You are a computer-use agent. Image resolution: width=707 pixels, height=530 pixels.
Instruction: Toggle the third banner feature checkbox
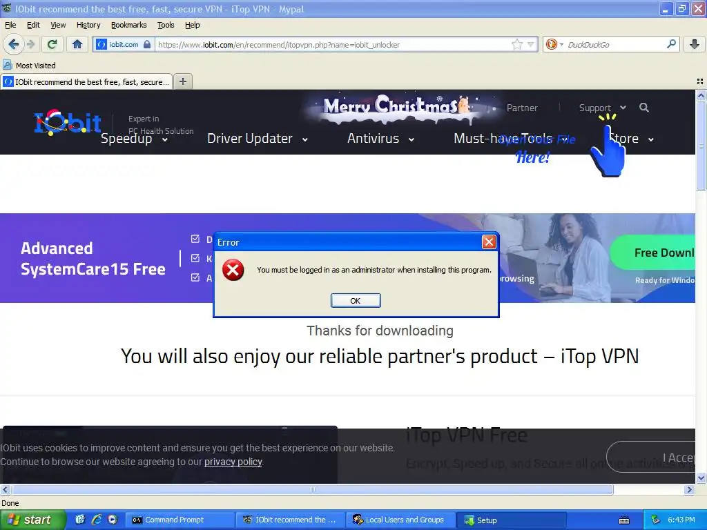(195, 277)
